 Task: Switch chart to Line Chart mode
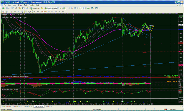pos(68,8)
